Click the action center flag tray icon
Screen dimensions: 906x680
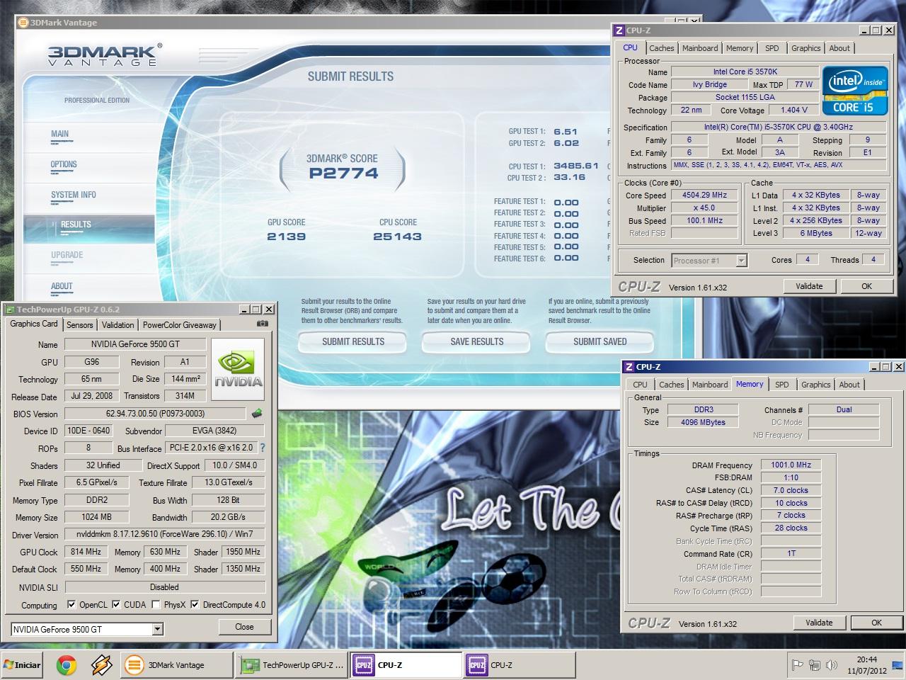coord(796,665)
